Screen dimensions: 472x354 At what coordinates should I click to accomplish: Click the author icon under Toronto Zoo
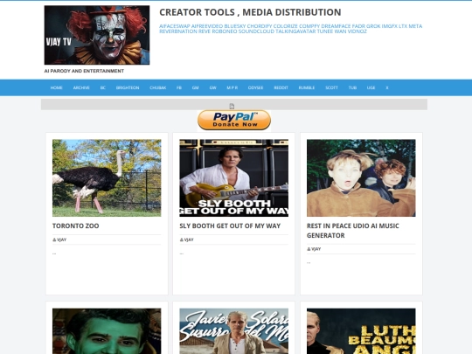tap(54, 239)
